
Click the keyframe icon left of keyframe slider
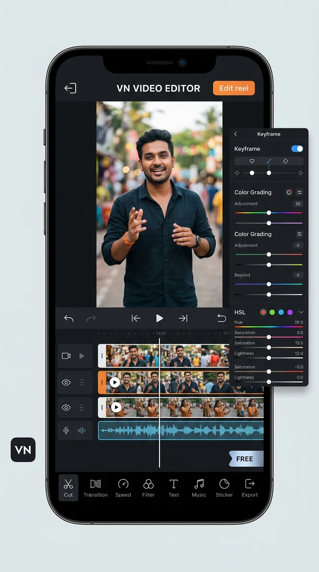237,173
